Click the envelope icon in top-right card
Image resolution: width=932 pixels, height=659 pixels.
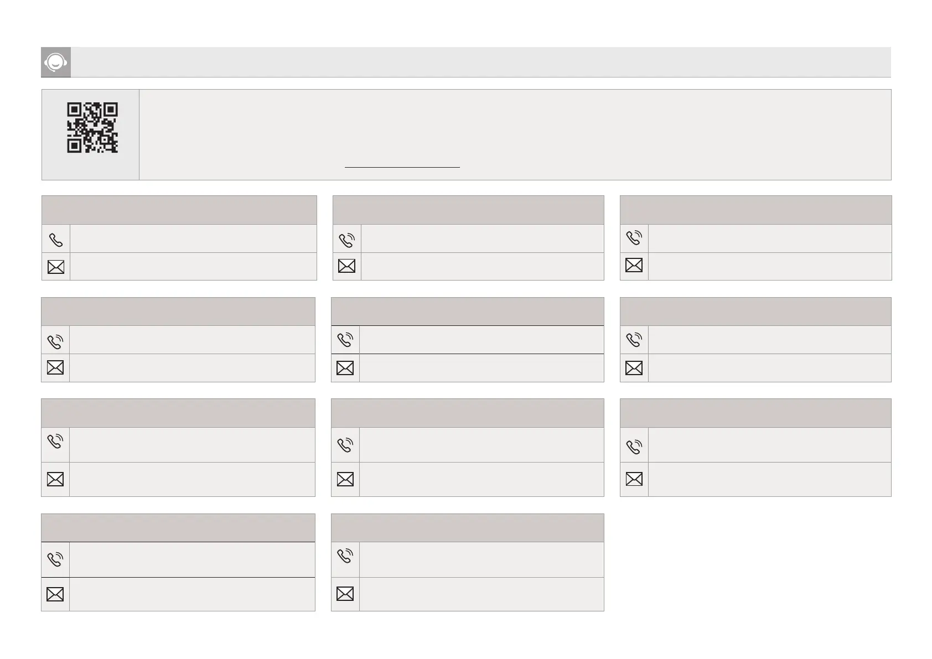(x=634, y=265)
